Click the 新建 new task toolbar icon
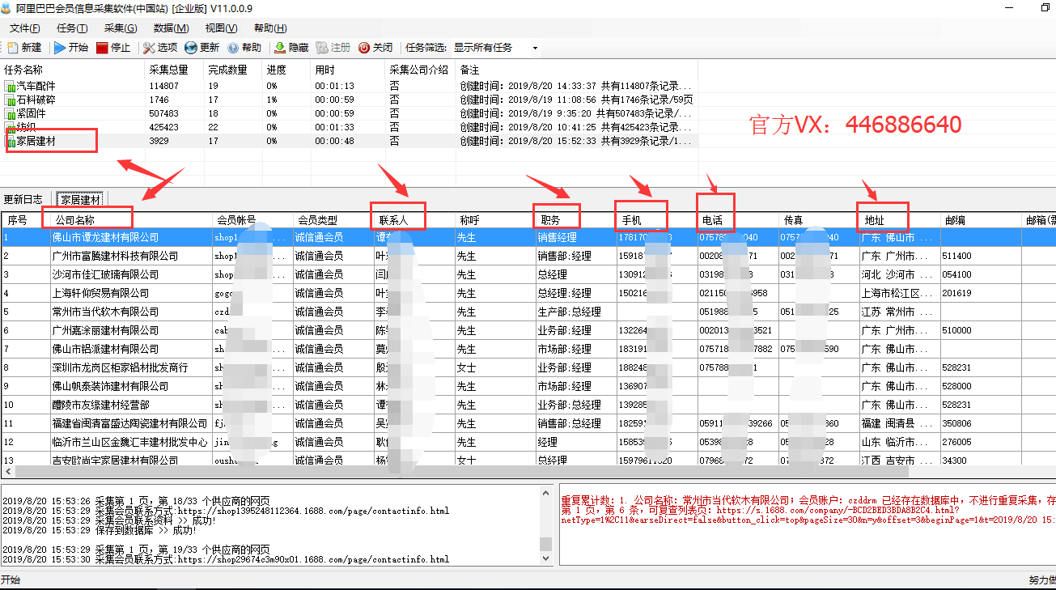This screenshot has width=1056, height=590. click(12, 48)
